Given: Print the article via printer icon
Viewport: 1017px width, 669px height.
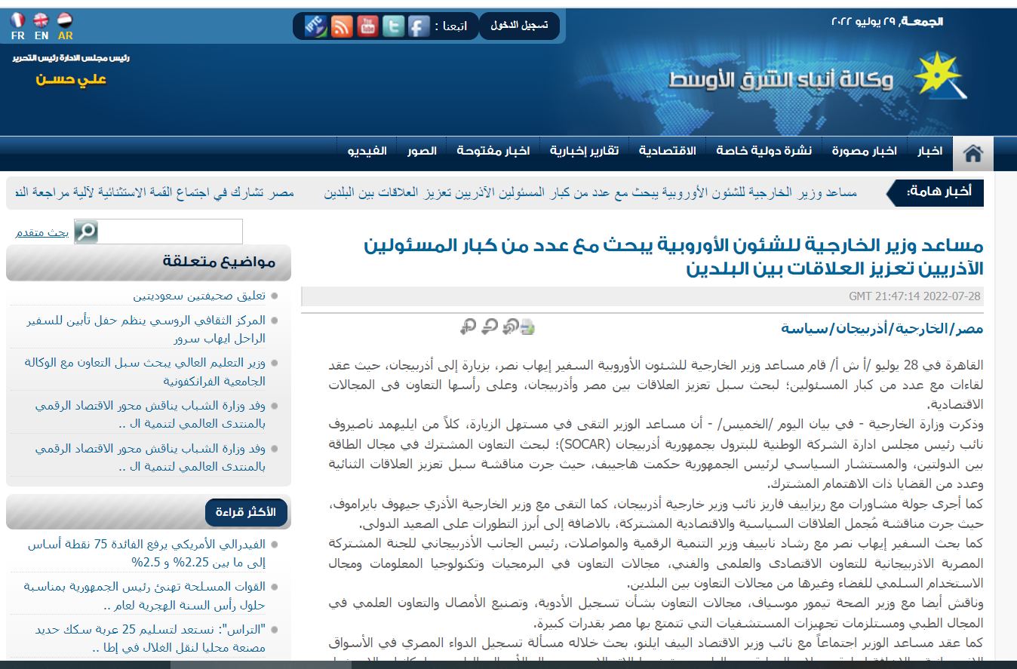Looking at the screenshot, I should [527, 326].
